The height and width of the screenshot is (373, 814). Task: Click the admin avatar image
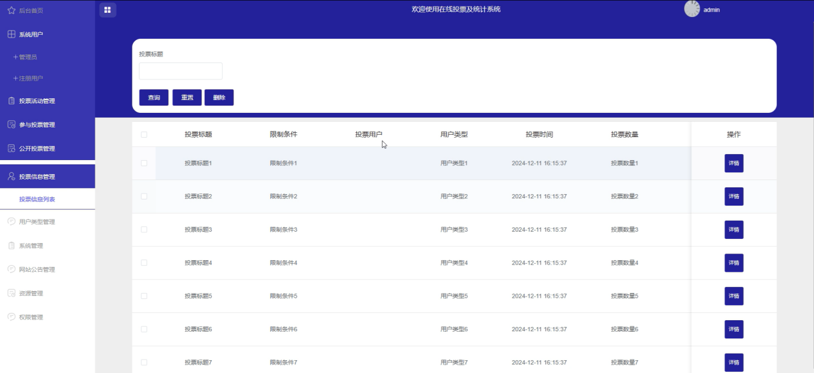tap(692, 9)
